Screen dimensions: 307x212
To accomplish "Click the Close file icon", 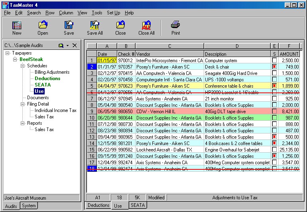I will (120, 25).
